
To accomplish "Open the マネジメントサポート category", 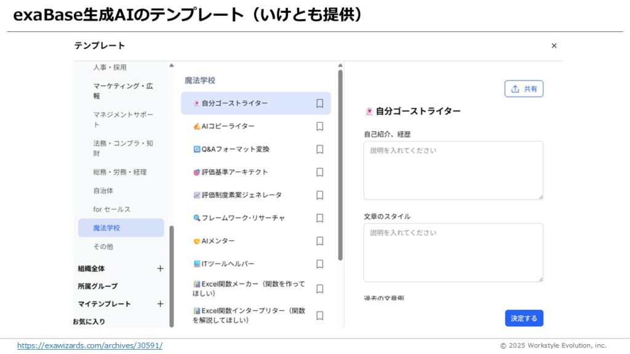I will pos(123,120).
